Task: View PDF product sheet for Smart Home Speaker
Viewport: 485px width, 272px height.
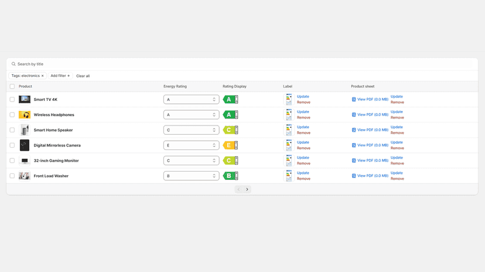Action: [x=370, y=130]
